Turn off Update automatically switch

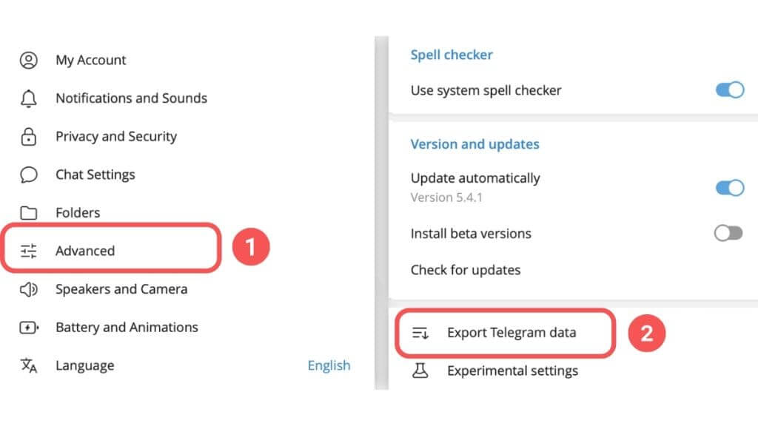(x=729, y=188)
